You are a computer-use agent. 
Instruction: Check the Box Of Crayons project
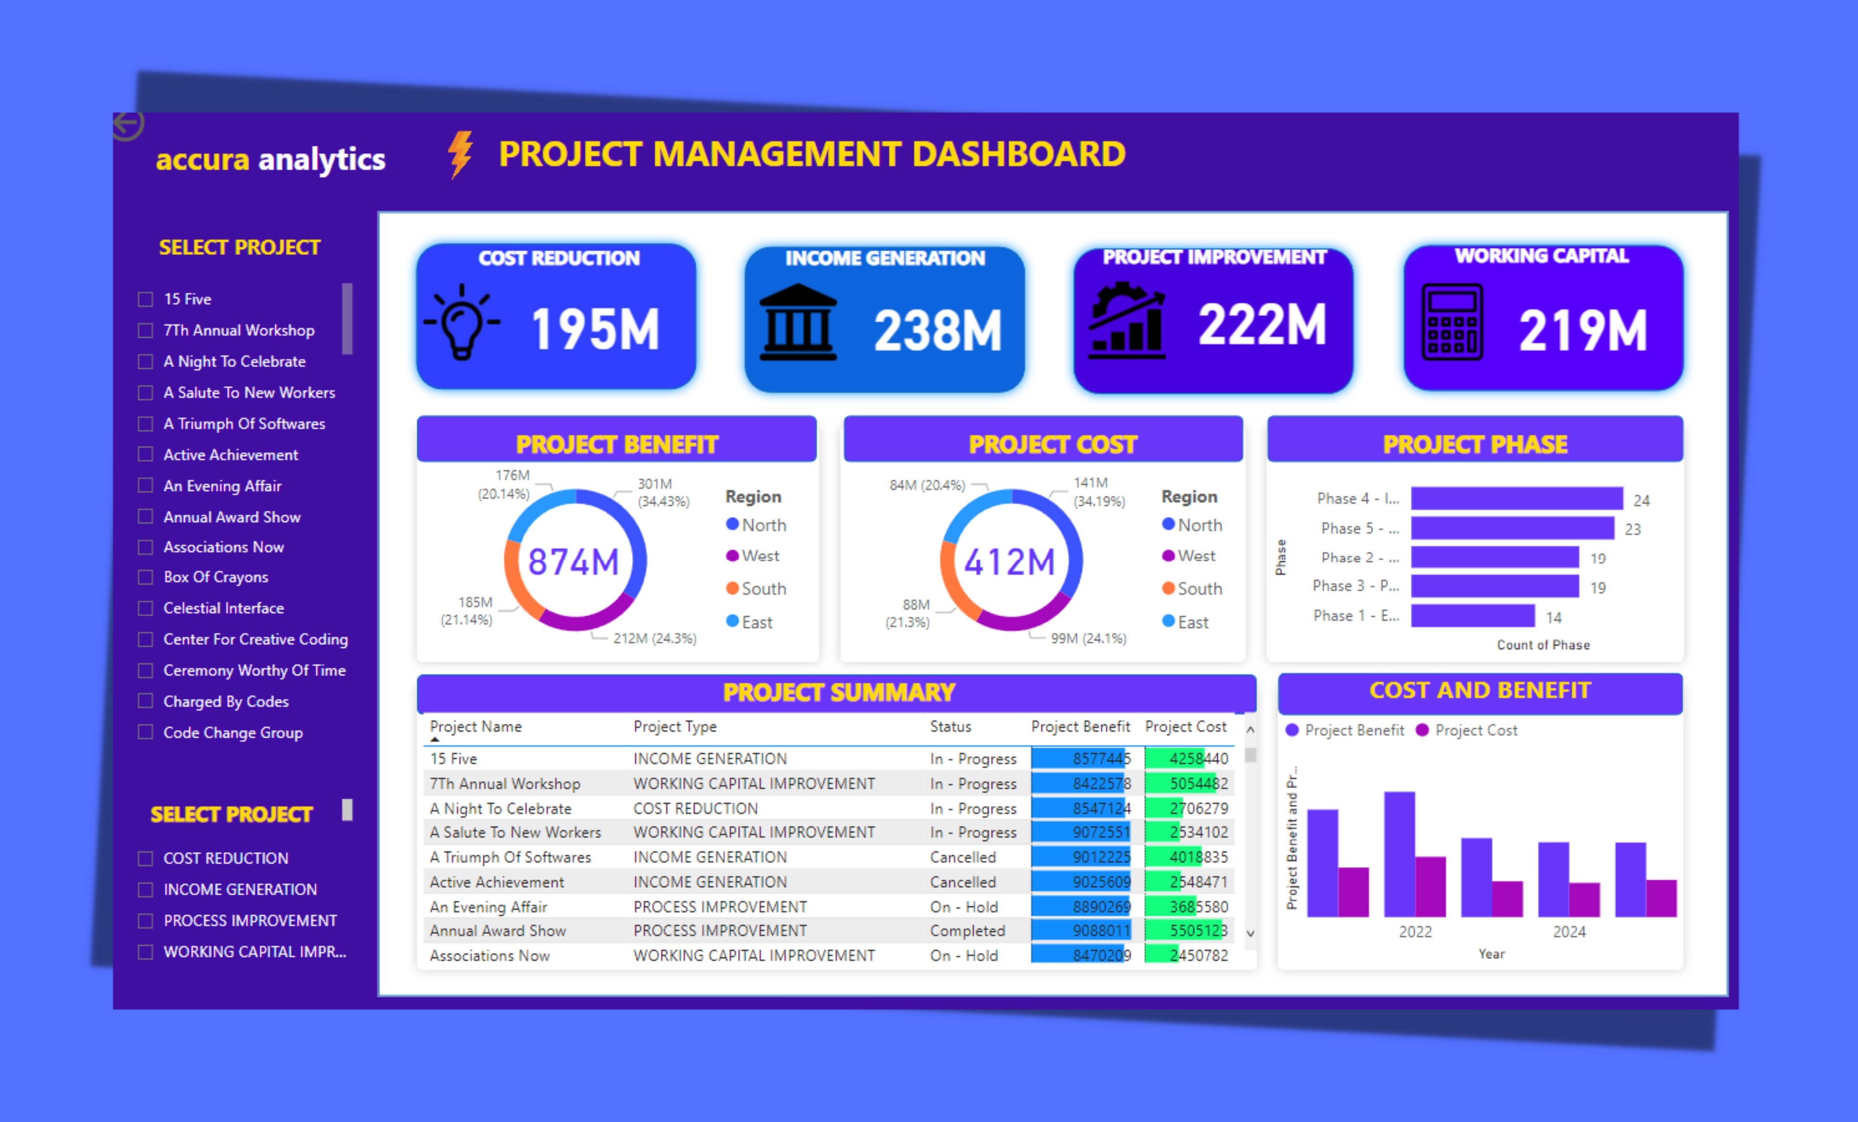coord(145,577)
